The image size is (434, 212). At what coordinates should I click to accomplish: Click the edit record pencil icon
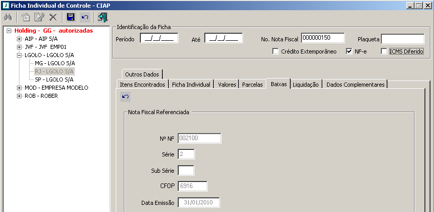point(39,17)
